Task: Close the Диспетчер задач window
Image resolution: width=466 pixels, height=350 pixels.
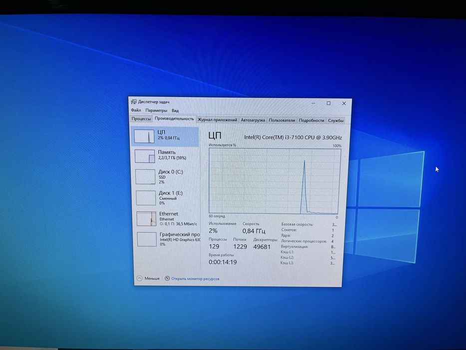Action: pos(344,103)
